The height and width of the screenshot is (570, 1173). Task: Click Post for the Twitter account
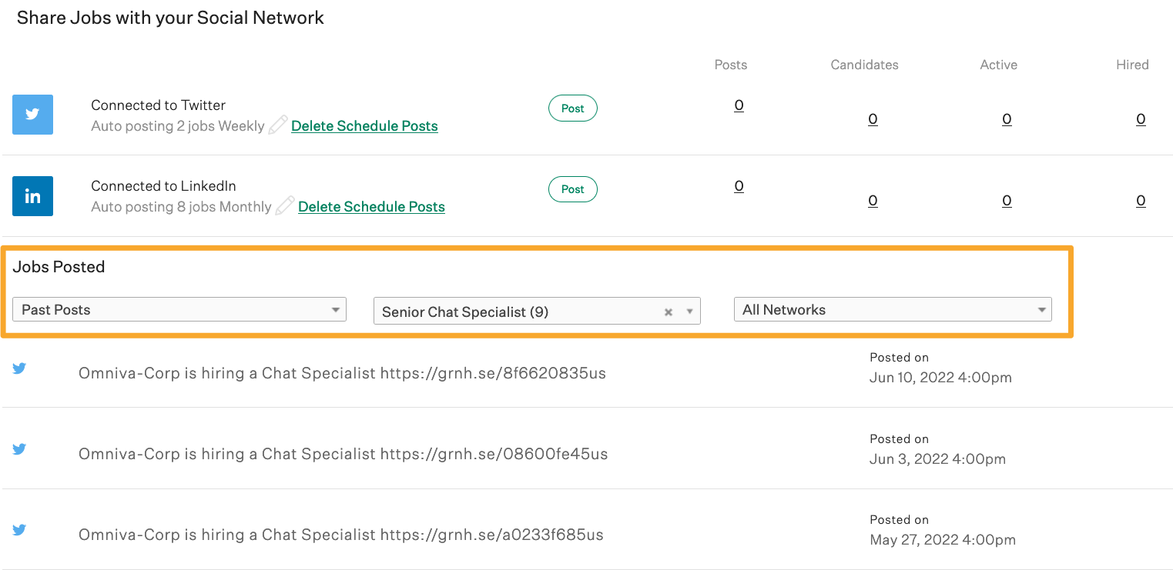[x=572, y=108]
